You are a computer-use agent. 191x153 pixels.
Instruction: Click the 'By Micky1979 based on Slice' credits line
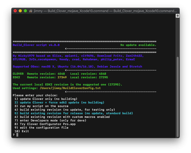coord(78,56)
